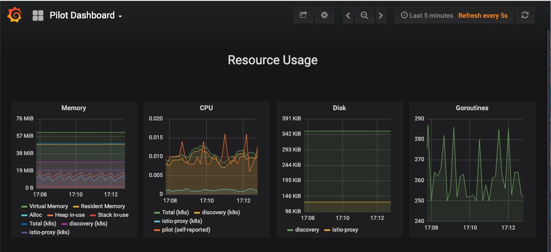Zoom out the time range
This screenshot has width=551, height=252.
tap(364, 15)
